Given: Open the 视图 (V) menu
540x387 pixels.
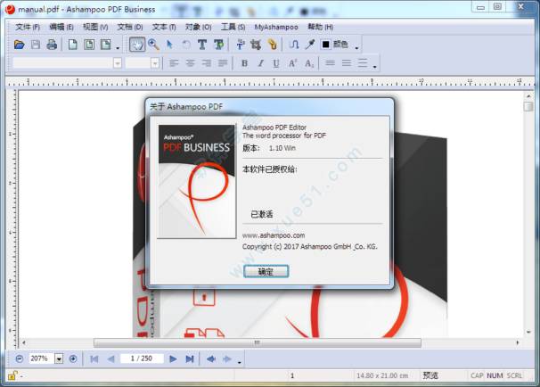Looking at the screenshot, I should [95, 27].
